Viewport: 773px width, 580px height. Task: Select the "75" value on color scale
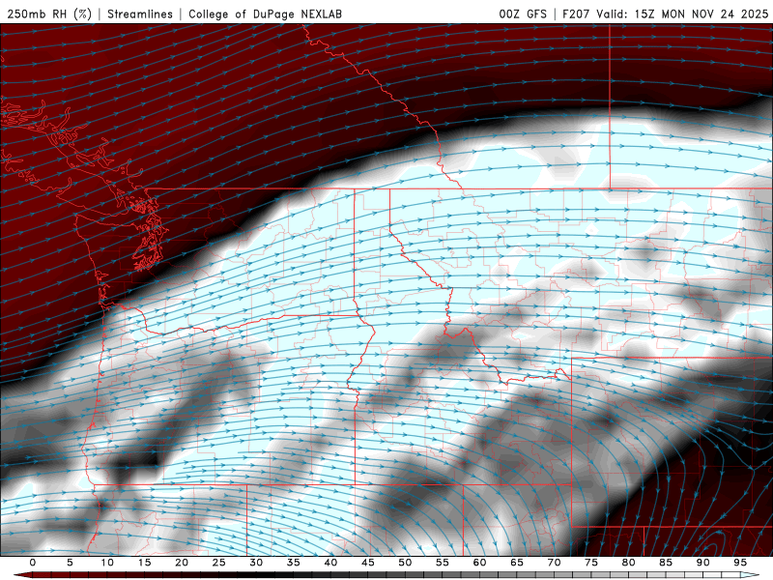(591, 563)
